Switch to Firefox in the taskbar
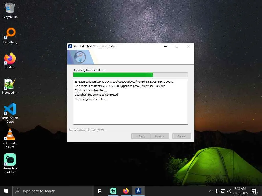 (126, 191)
